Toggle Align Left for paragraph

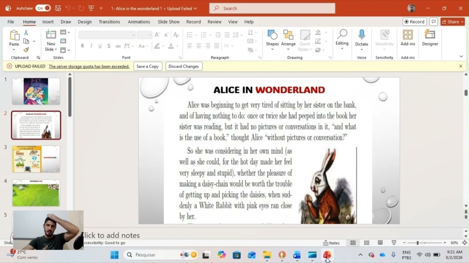(x=190, y=46)
